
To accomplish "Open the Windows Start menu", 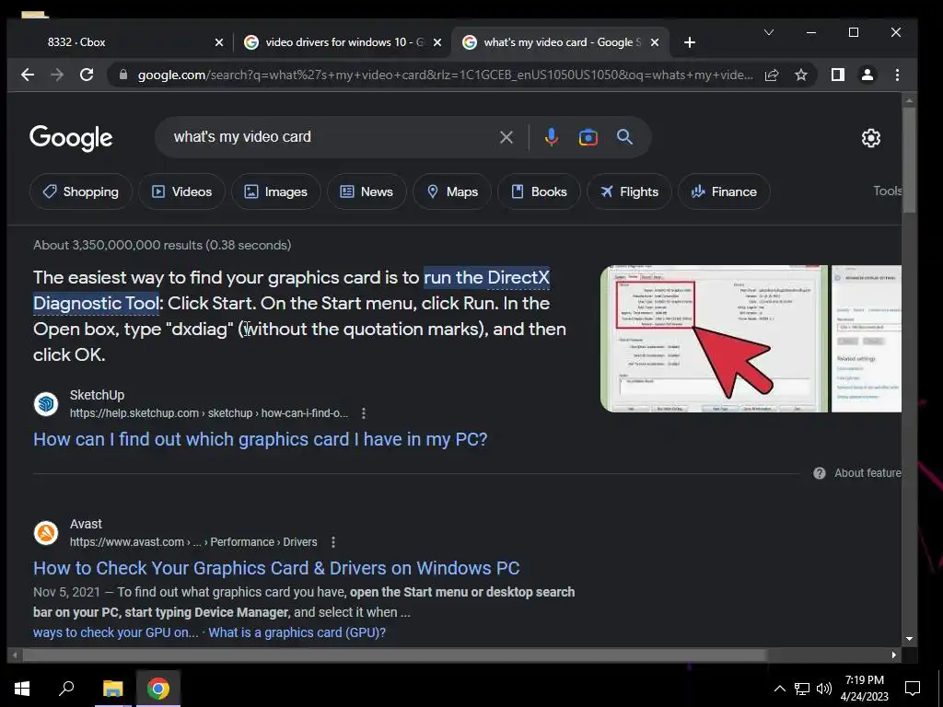I will tap(22, 689).
